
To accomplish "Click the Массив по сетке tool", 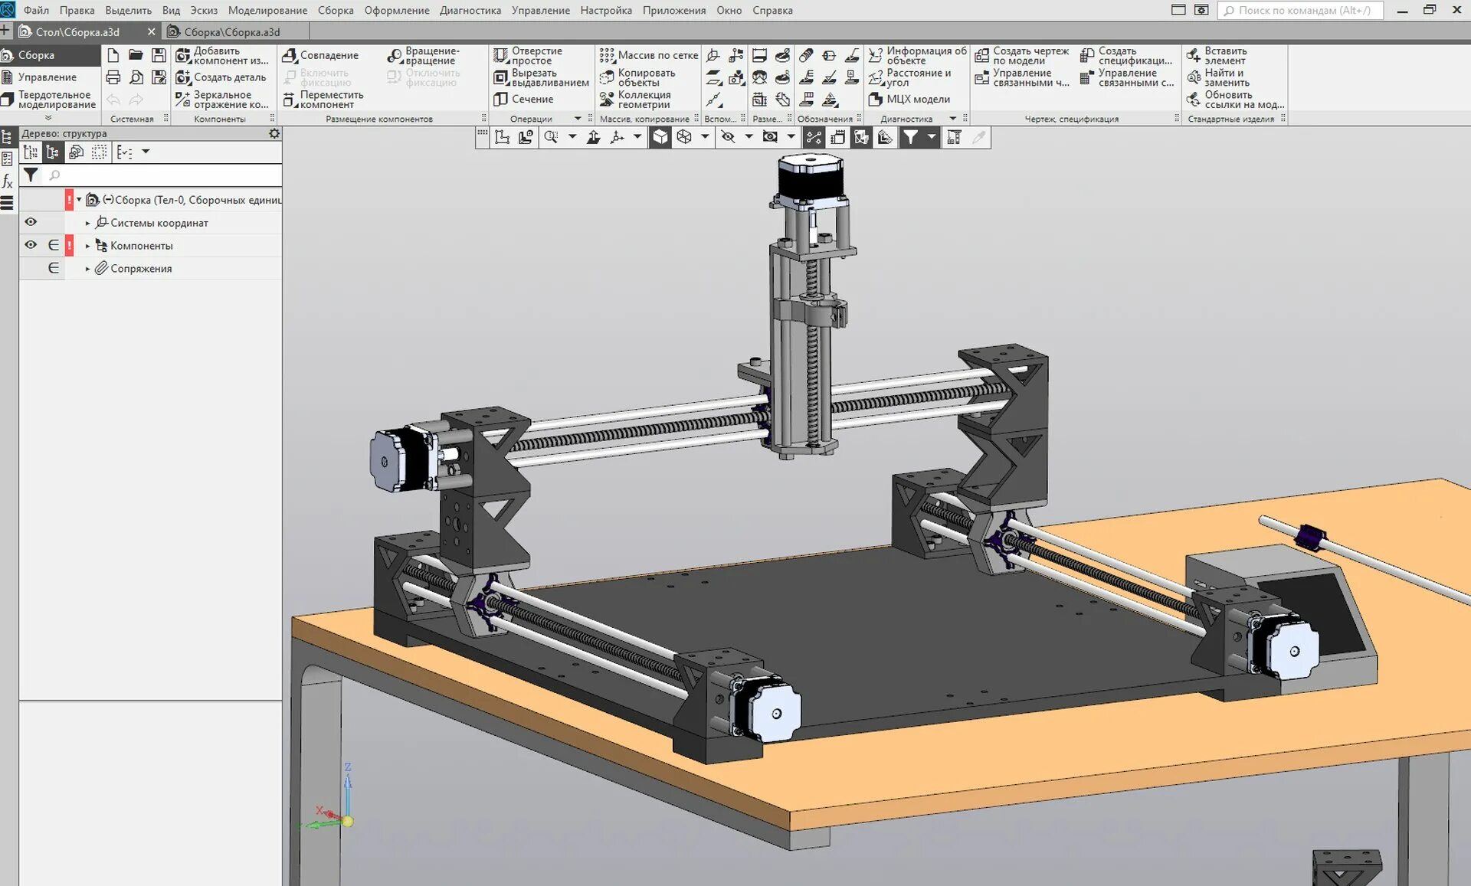I will point(650,55).
